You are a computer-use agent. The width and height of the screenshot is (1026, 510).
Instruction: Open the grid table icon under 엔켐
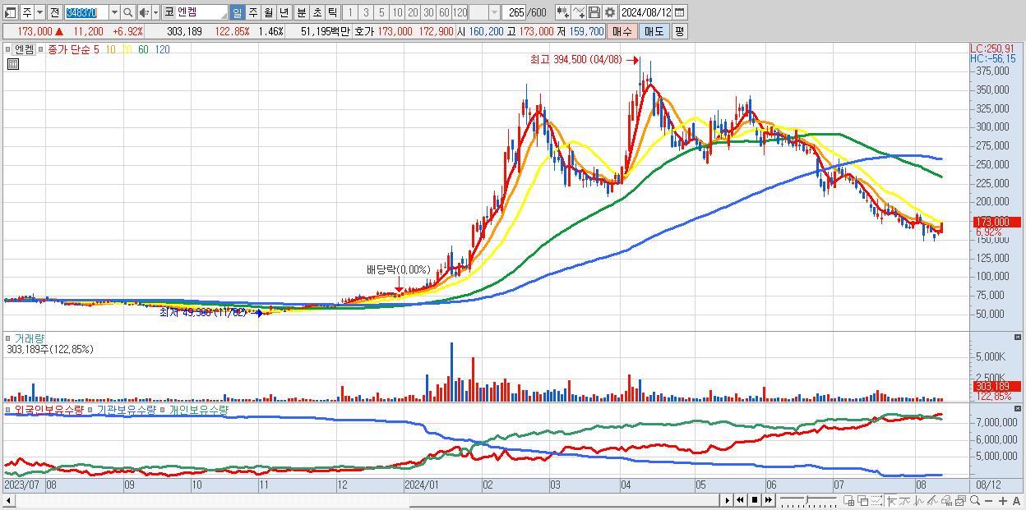(13, 63)
